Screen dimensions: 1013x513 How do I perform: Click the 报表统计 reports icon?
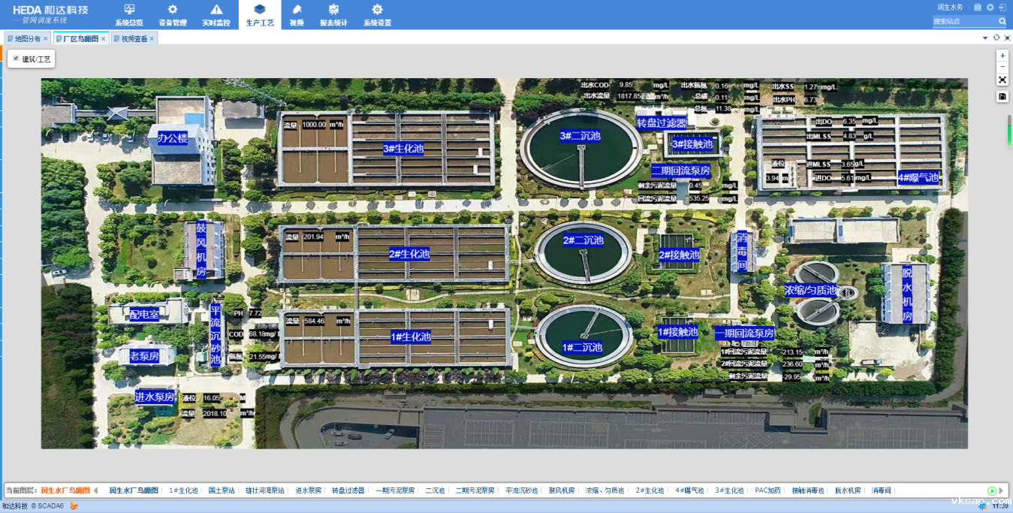(333, 10)
